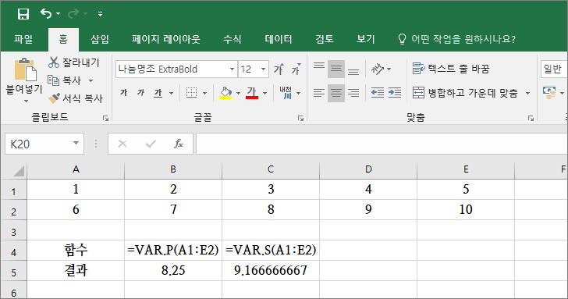Apply red font color

[252, 93]
